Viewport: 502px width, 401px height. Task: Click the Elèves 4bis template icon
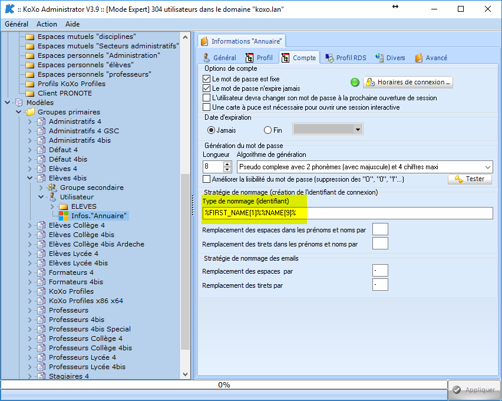pos(41,178)
